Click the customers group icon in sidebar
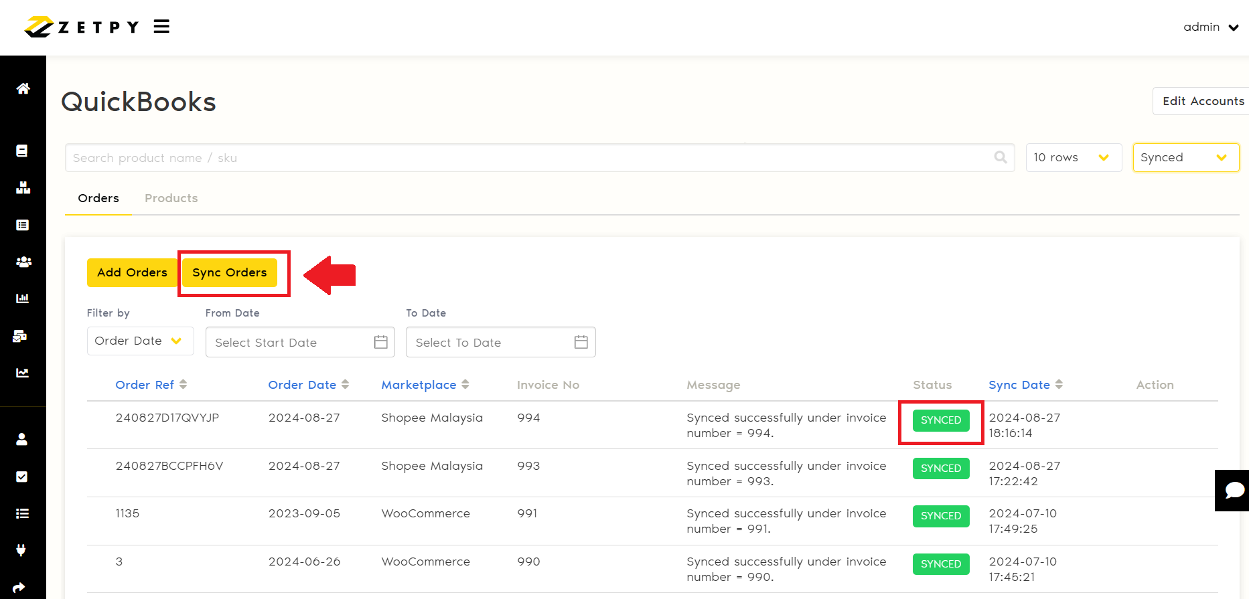The image size is (1249, 599). [x=23, y=262]
